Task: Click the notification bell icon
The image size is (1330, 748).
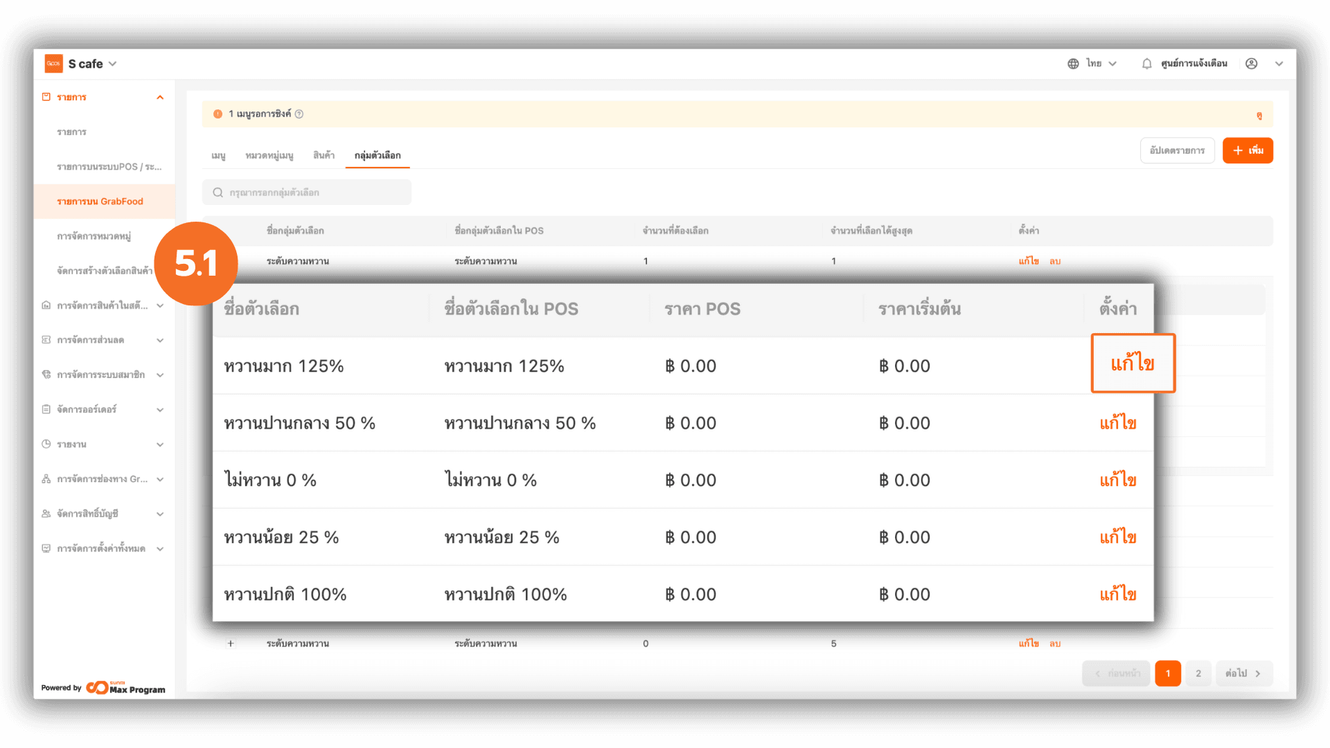Action: click(1146, 64)
